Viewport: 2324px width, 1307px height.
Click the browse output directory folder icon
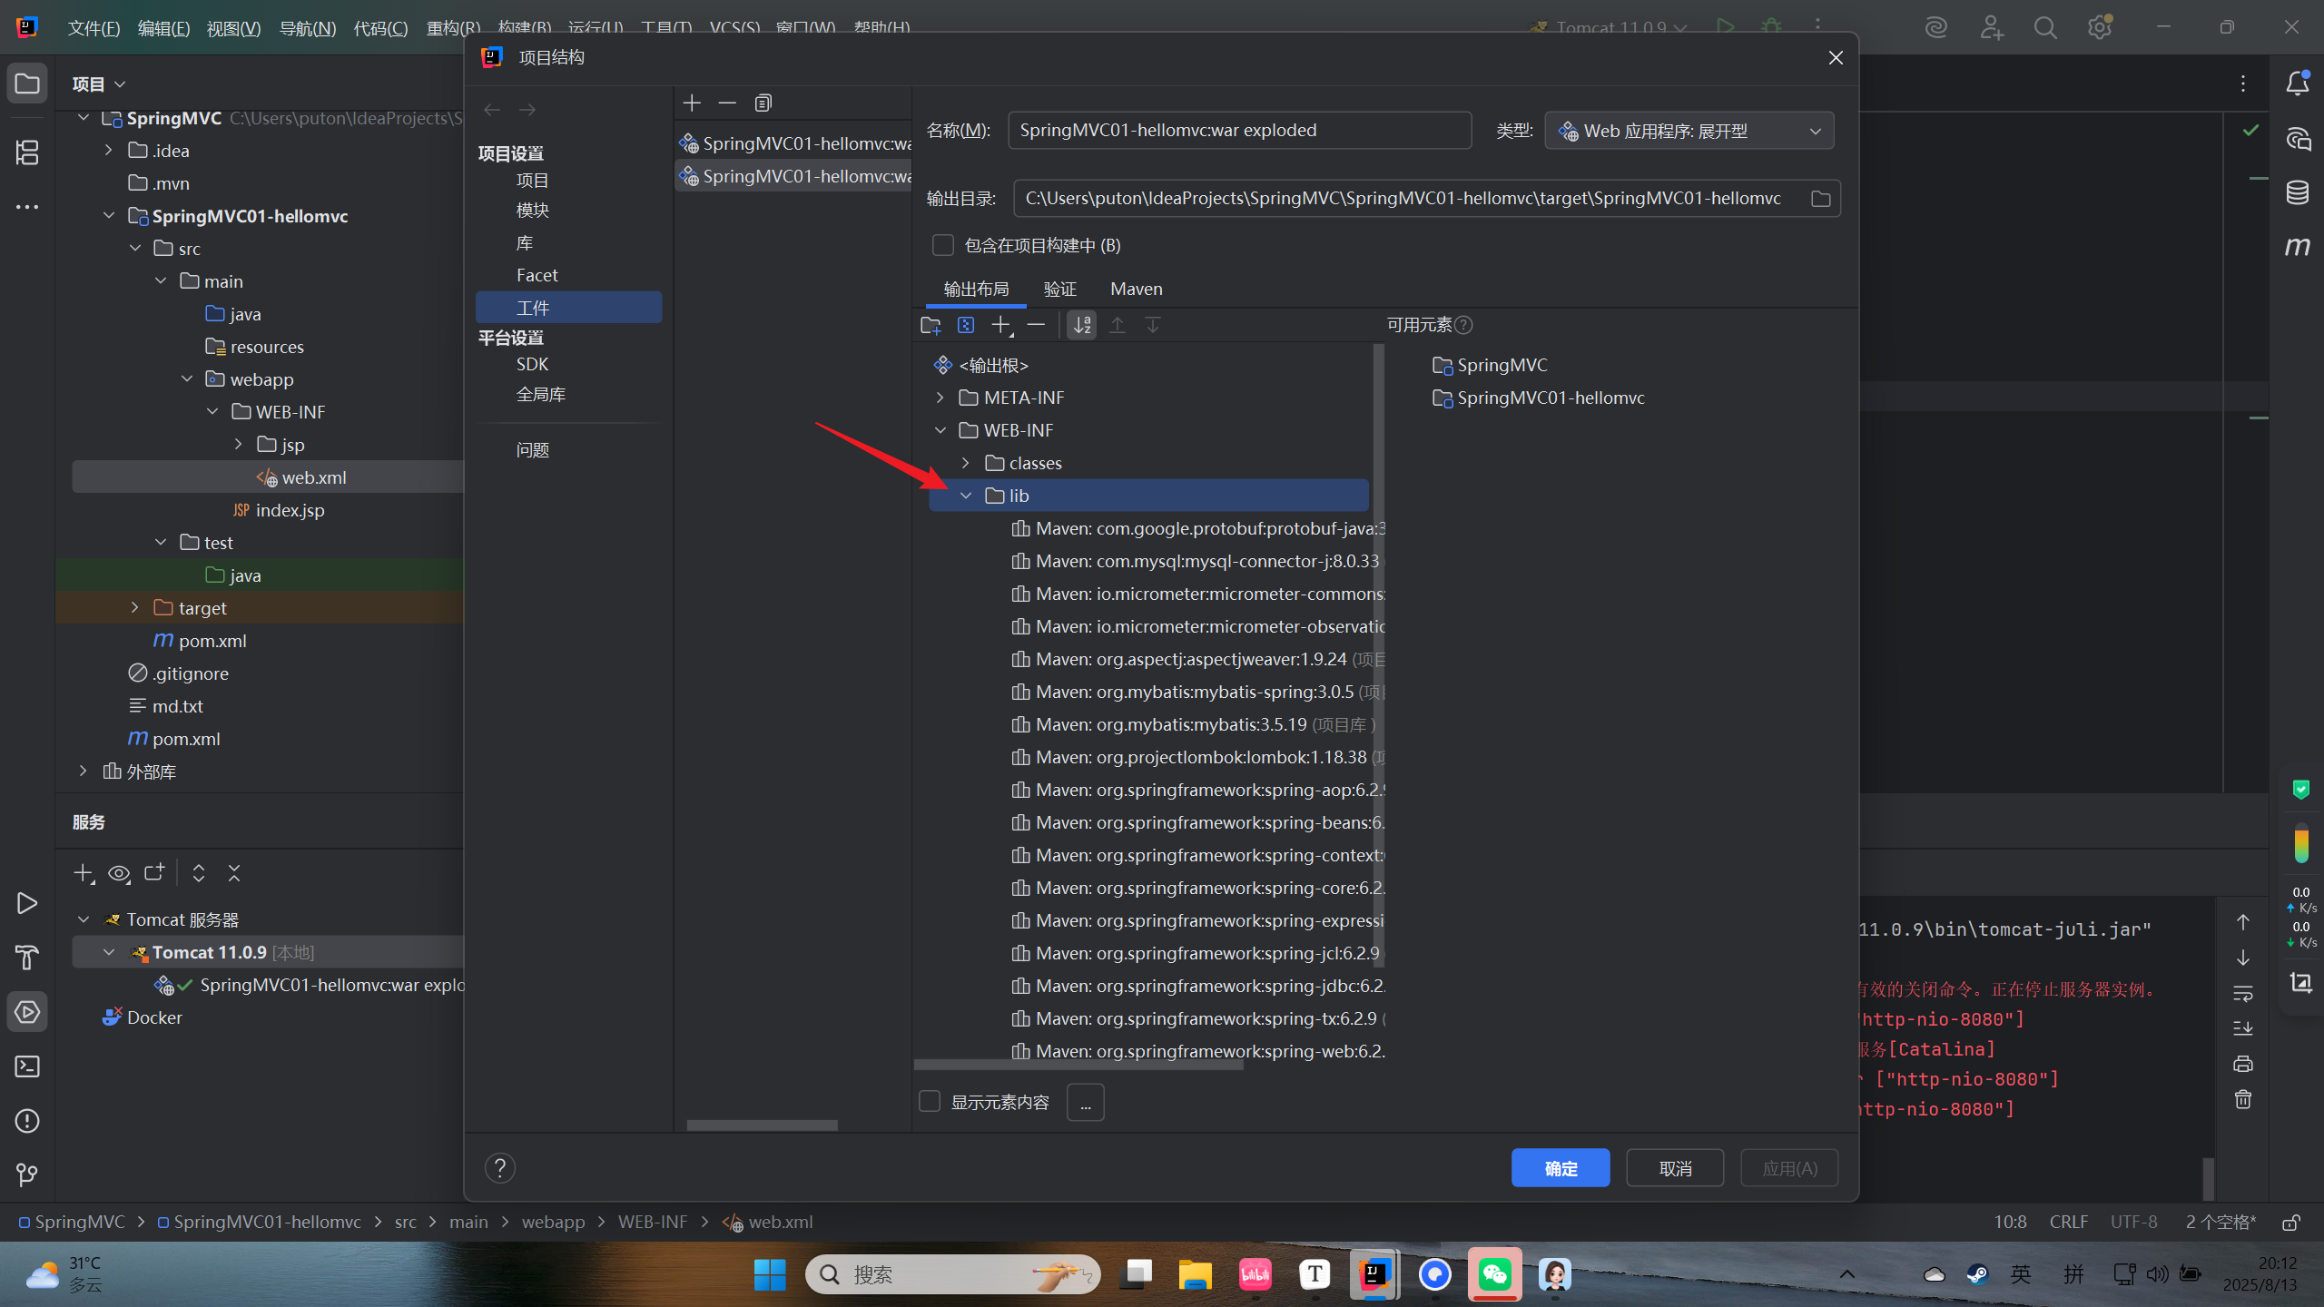click(x=1820, y=199)
